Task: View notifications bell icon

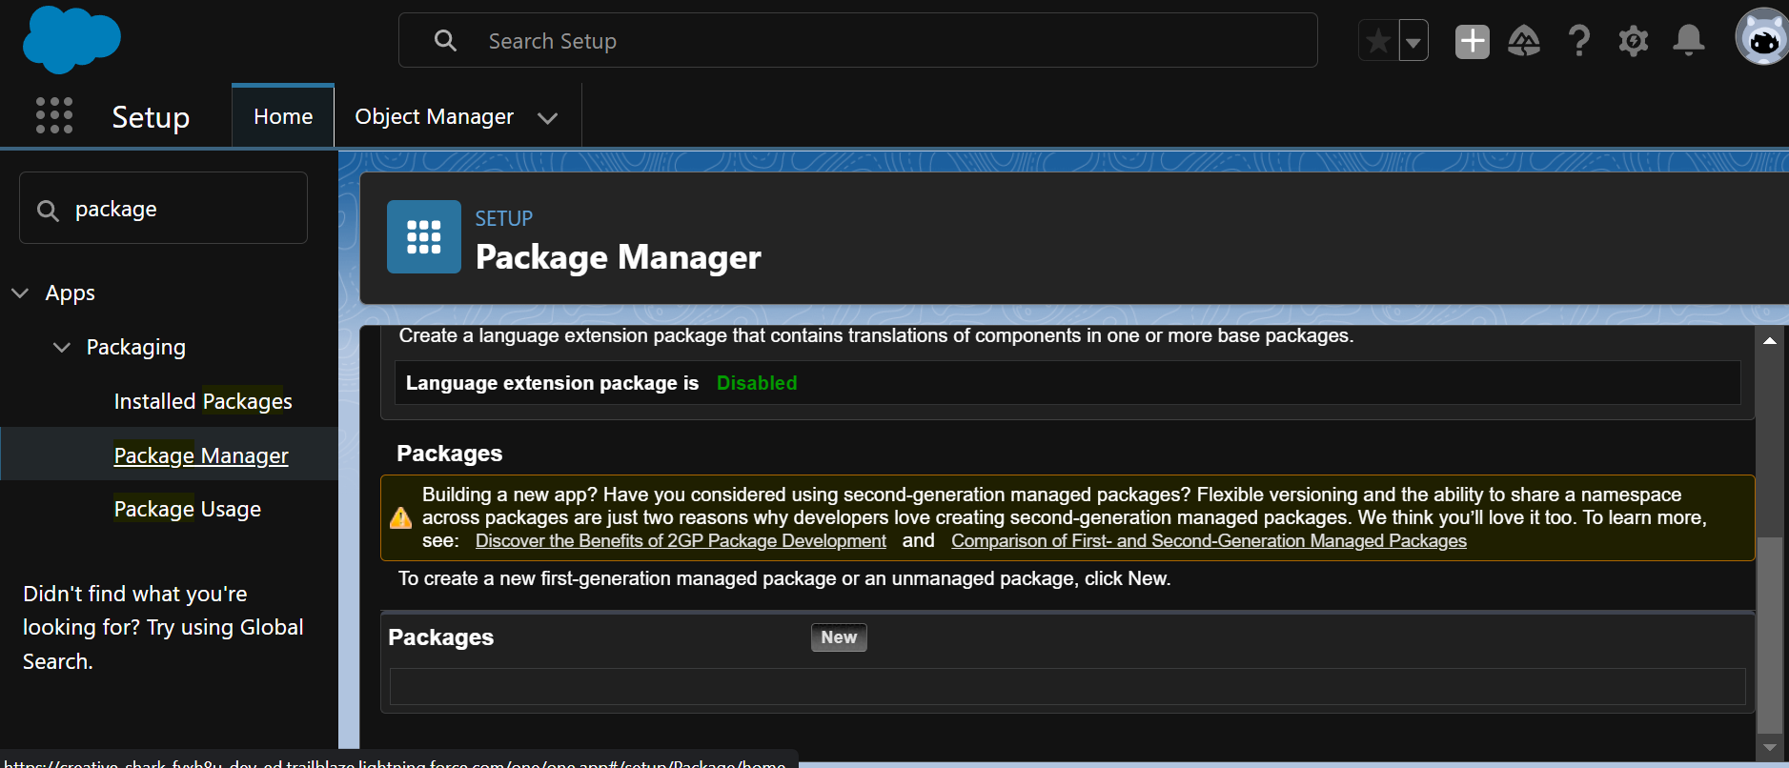Action: 1688,41
